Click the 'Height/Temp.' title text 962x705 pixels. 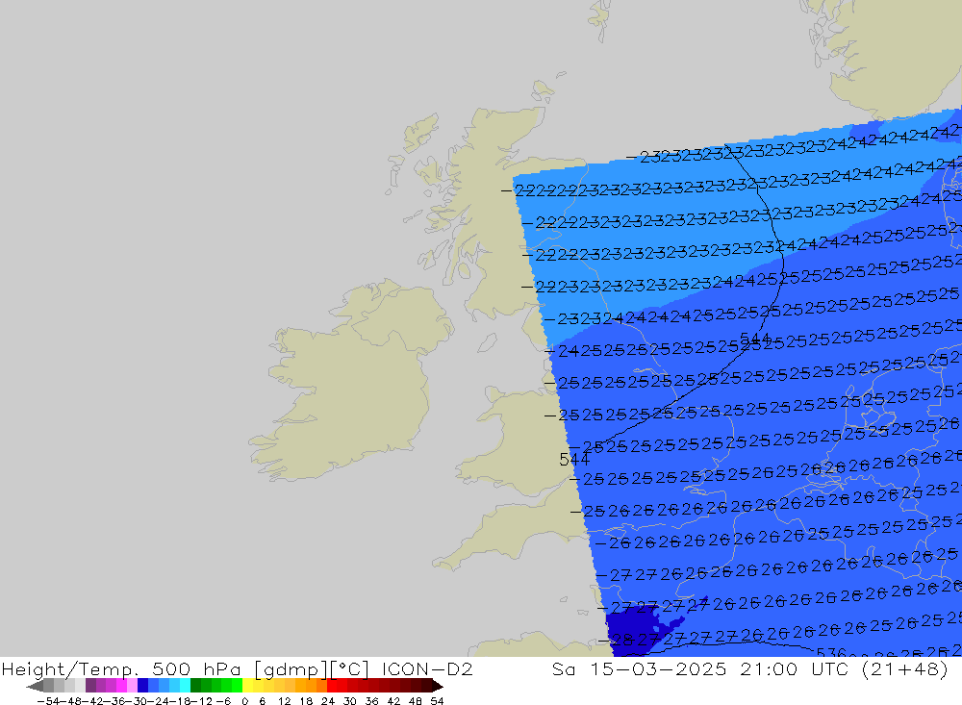coord(71,668)
